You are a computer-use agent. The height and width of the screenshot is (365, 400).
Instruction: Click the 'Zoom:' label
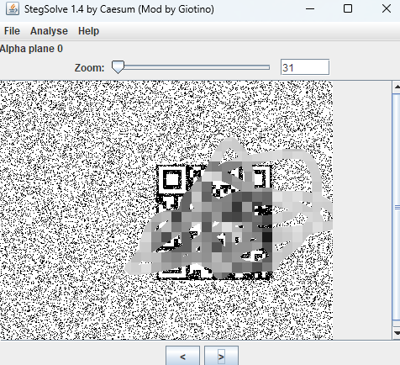pyautogui.click(x=89, y=68)
